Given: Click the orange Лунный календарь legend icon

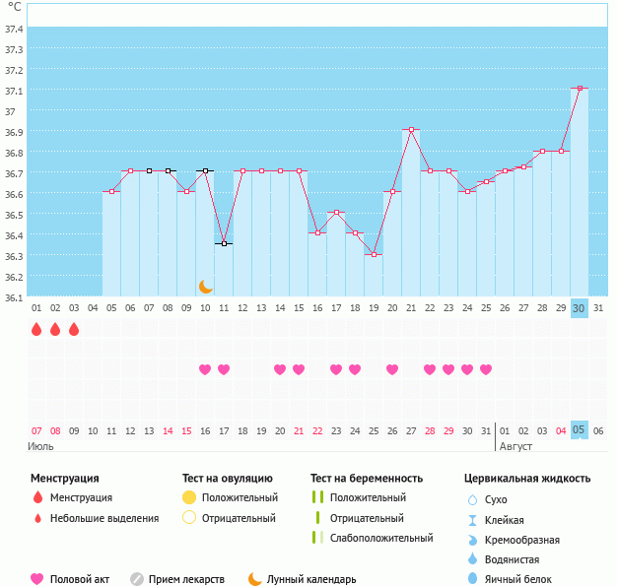Looking at the screenshot, I should coord(255,579).
